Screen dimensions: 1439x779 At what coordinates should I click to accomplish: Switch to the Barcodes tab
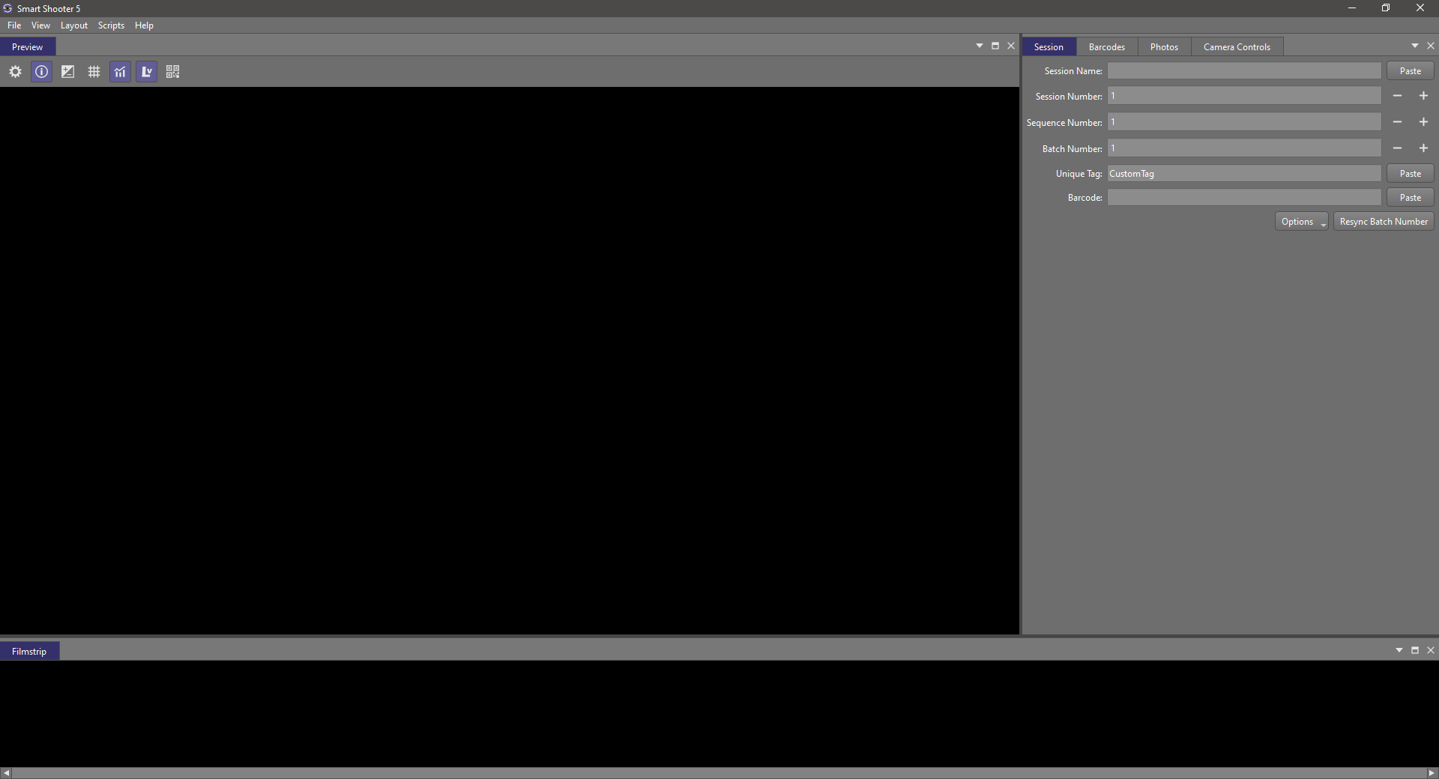point(1107,46)
